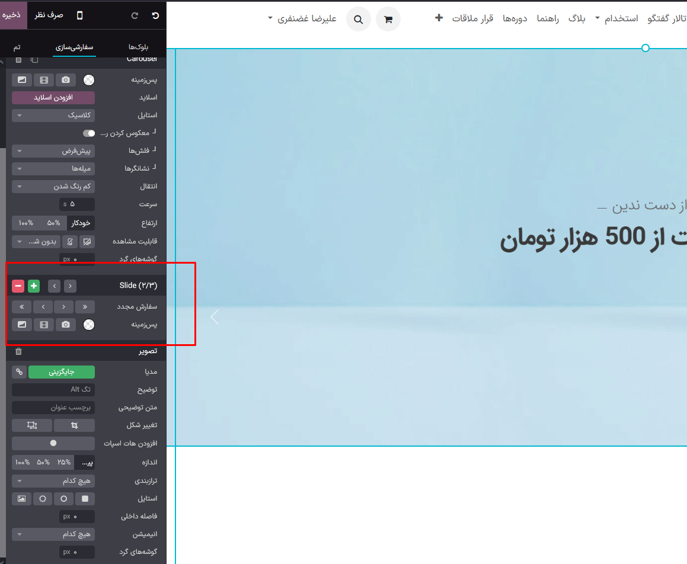Screen dimensions: 687x564
Task: Open the Slide background shape icon
Action: click(x=22, y=325)
